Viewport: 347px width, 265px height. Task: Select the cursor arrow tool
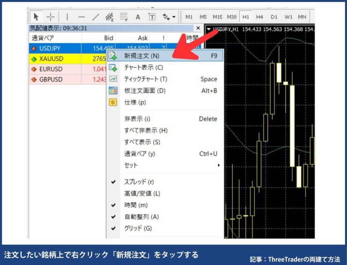click(x=36, y=17)
